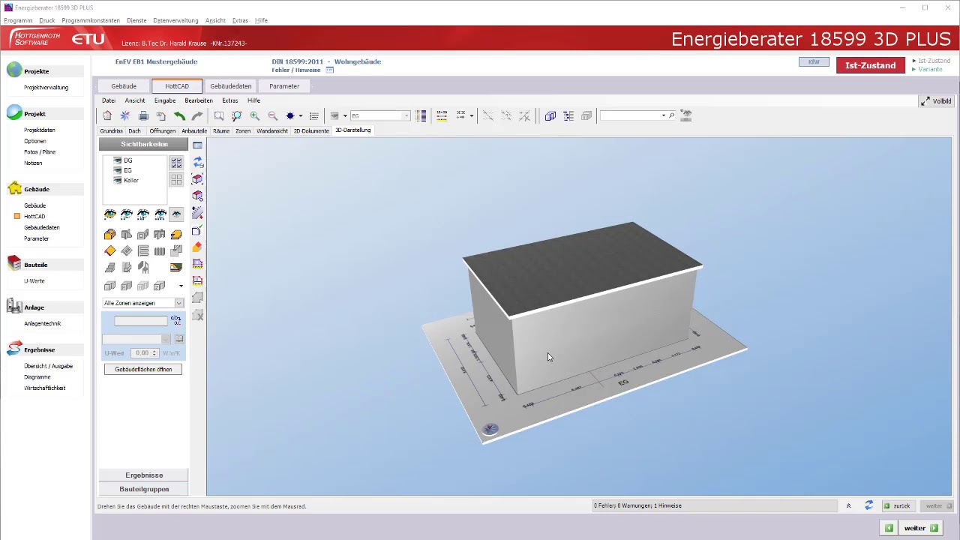Click the Anlage icon in the sidebar
The height and width of the screenshot is (540, 960).
tap(14, 307)
